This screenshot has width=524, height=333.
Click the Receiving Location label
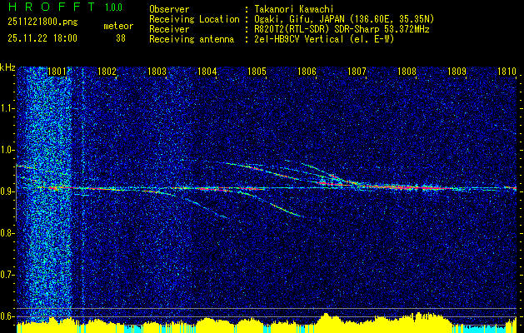pyautogui.click(x=194, y=19)
